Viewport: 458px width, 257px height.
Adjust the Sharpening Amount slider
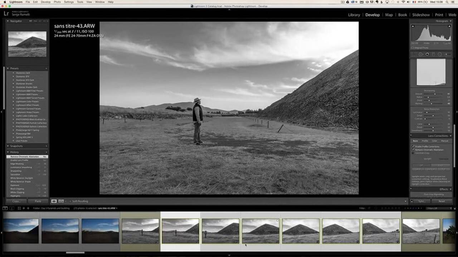tap(434, 94)
